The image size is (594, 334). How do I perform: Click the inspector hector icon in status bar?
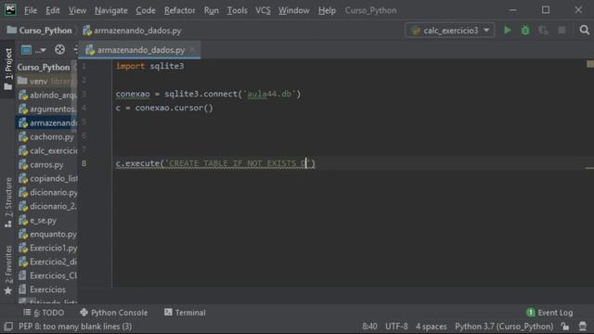click(583, 326)
